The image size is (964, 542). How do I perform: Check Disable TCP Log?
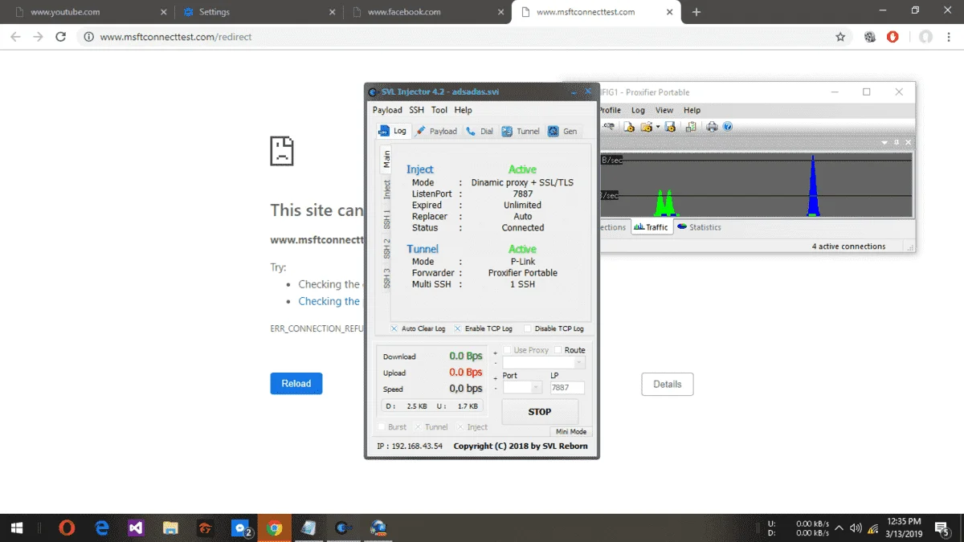[528, 328]
